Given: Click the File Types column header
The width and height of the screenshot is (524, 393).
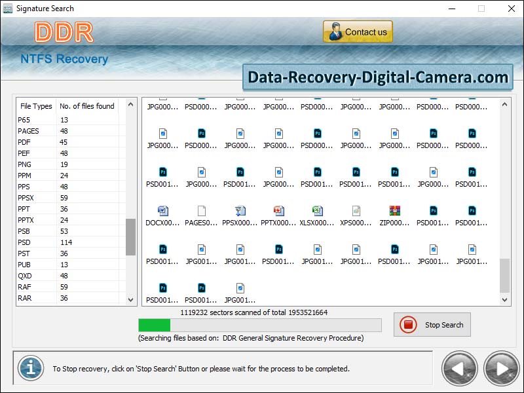Looking at the screenshot, I should (x=36, y=106).
